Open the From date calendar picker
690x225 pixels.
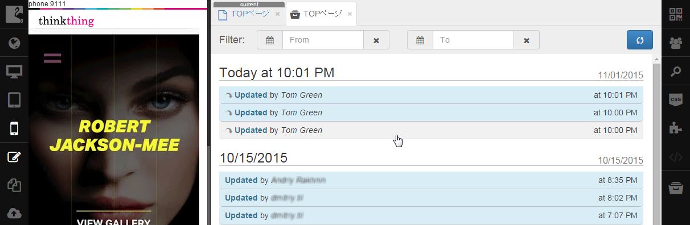270,40
